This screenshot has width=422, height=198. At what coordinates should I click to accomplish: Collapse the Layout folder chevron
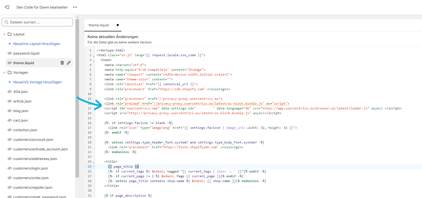4,34
